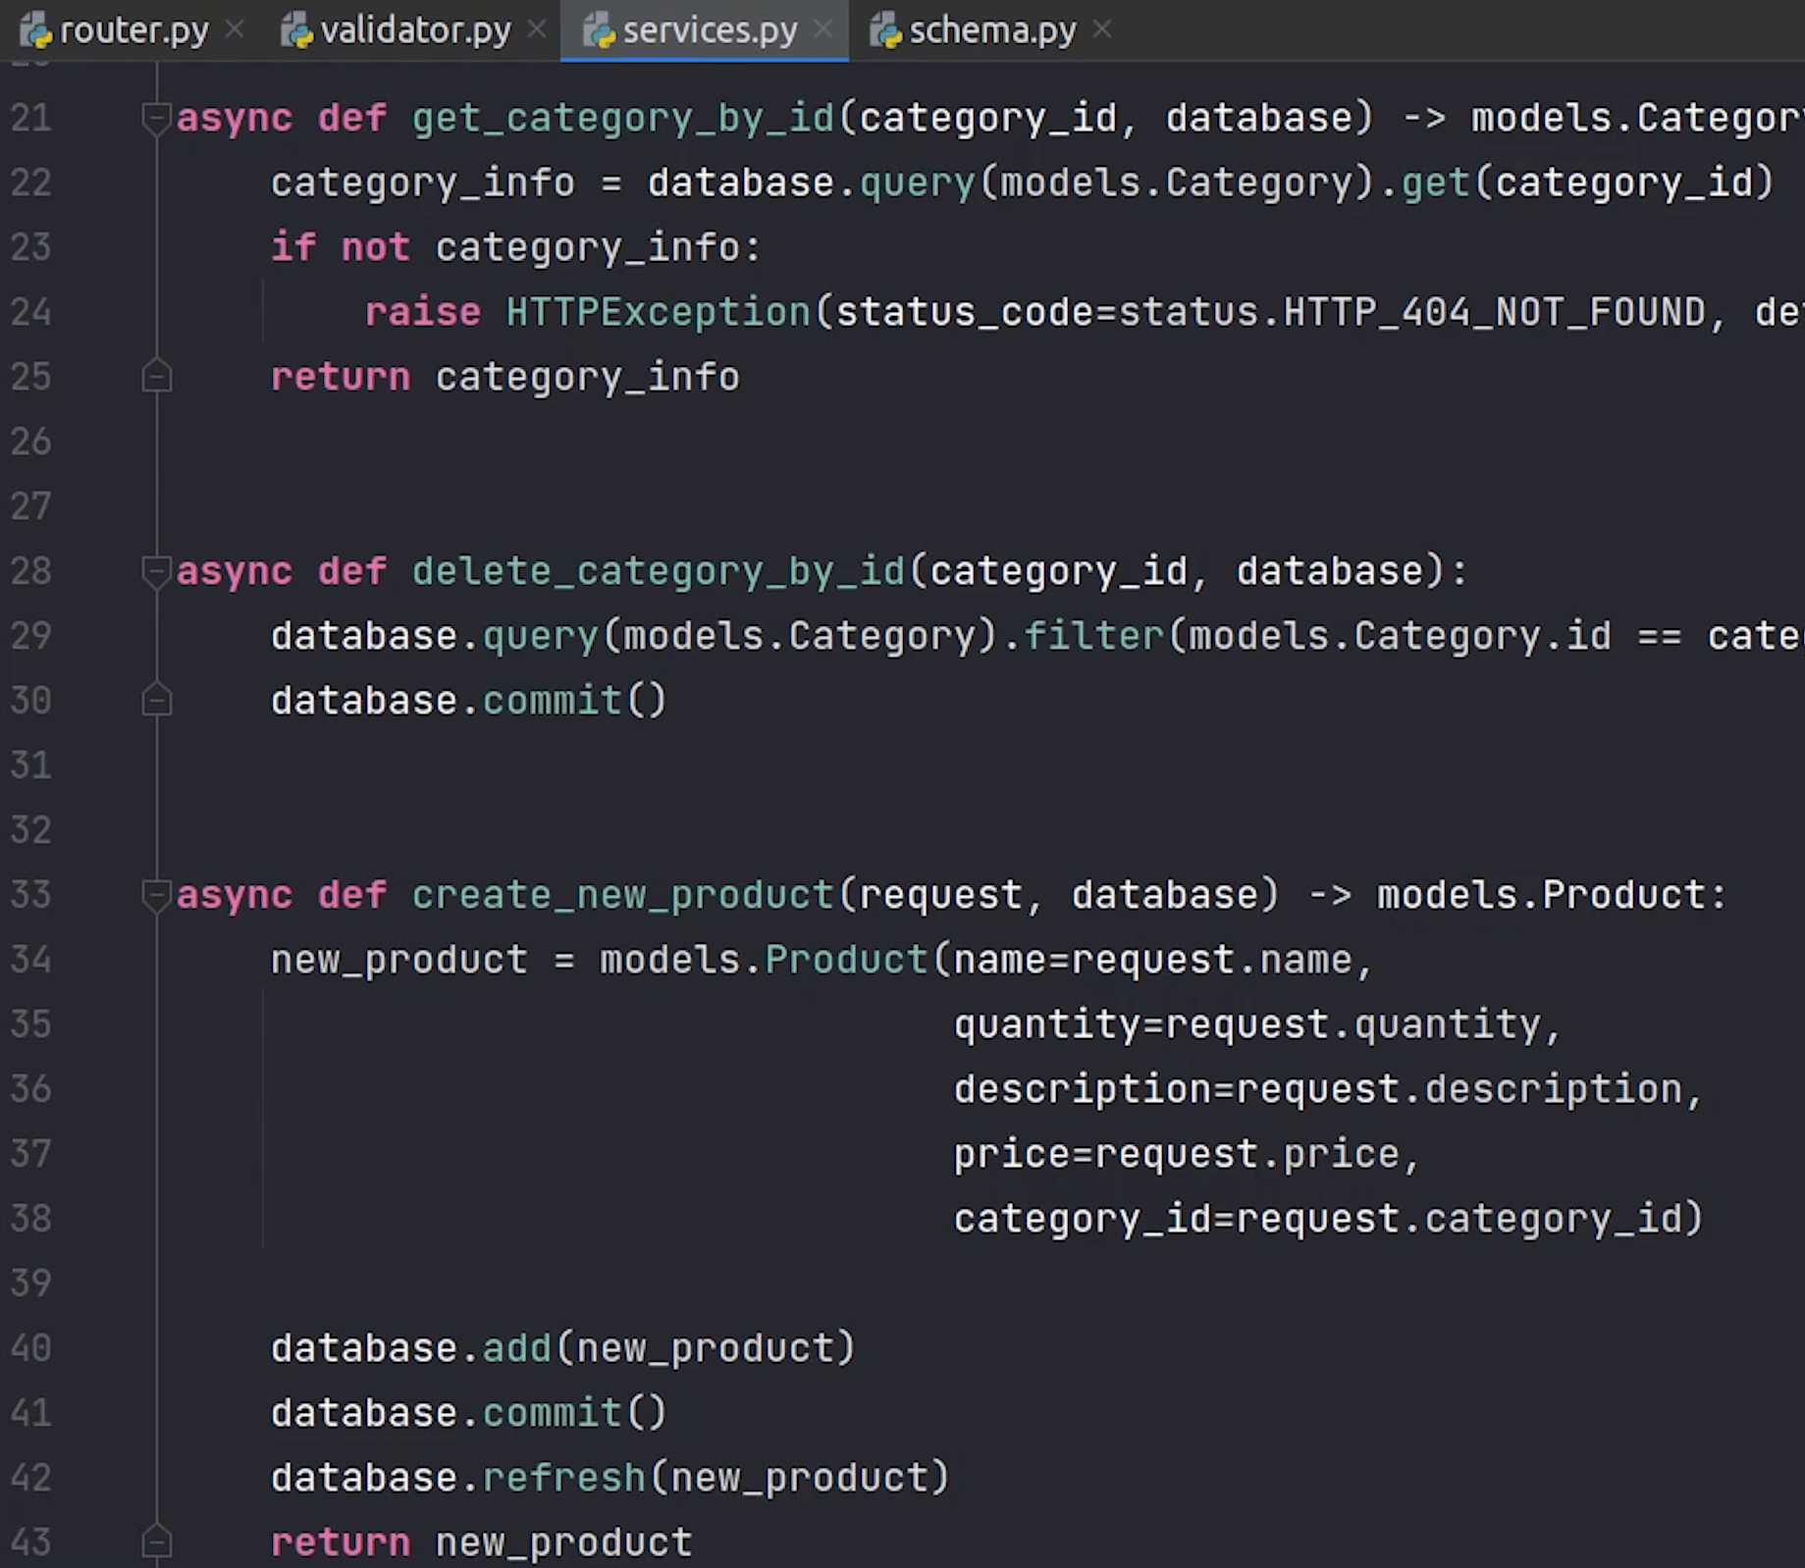This screenshot has width=1805, height=1568.
Task: Click the Python file icon on services.py tab
Action: point(599,32)
